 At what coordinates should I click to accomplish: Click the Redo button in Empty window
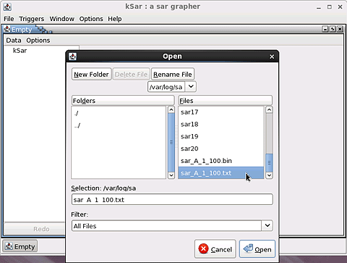tap(35, 229)
